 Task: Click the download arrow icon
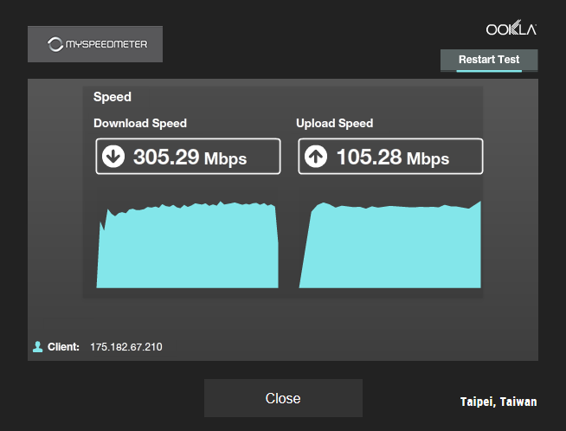point(113,157)
